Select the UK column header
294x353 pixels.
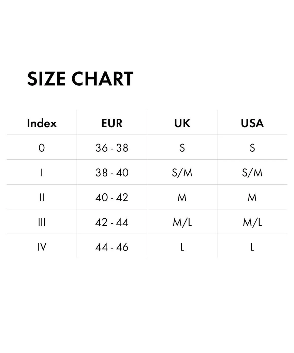point(182,123)
